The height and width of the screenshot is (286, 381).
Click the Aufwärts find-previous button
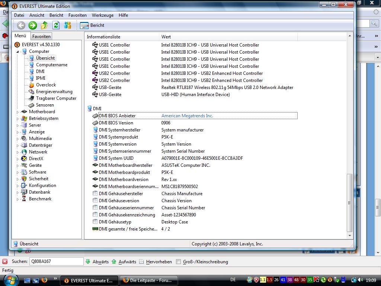(124, 262)
